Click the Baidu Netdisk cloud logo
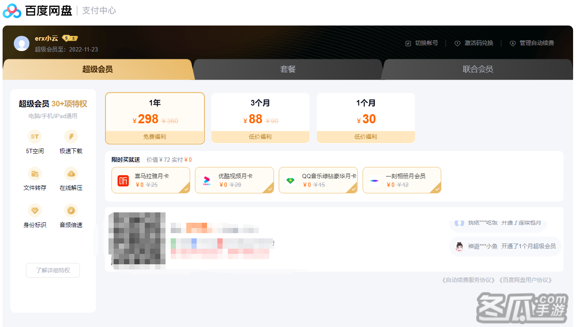Image resolution: width=580 pixels, height=327 pixels. 12,11
